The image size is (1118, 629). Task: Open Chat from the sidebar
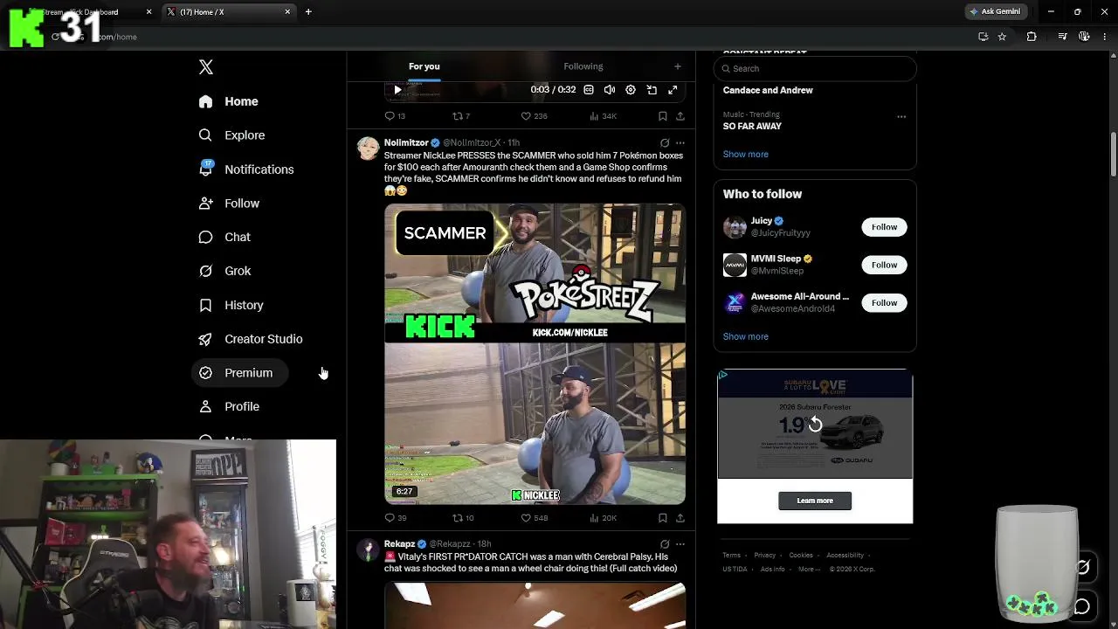[x=224, y=237]
